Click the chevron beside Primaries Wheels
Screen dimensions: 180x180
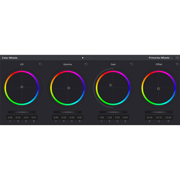pyautogui.click(x=172, y=58)
